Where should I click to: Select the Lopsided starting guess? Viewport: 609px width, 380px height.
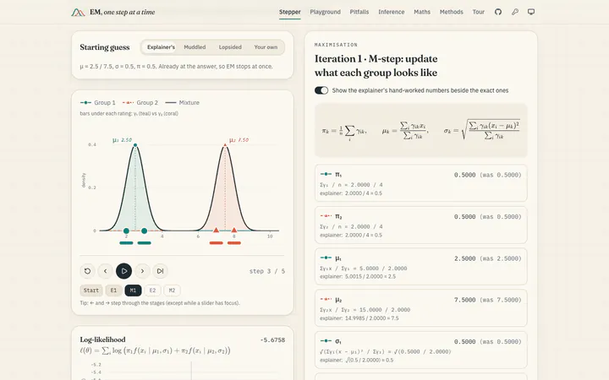(x=230, y=47)
